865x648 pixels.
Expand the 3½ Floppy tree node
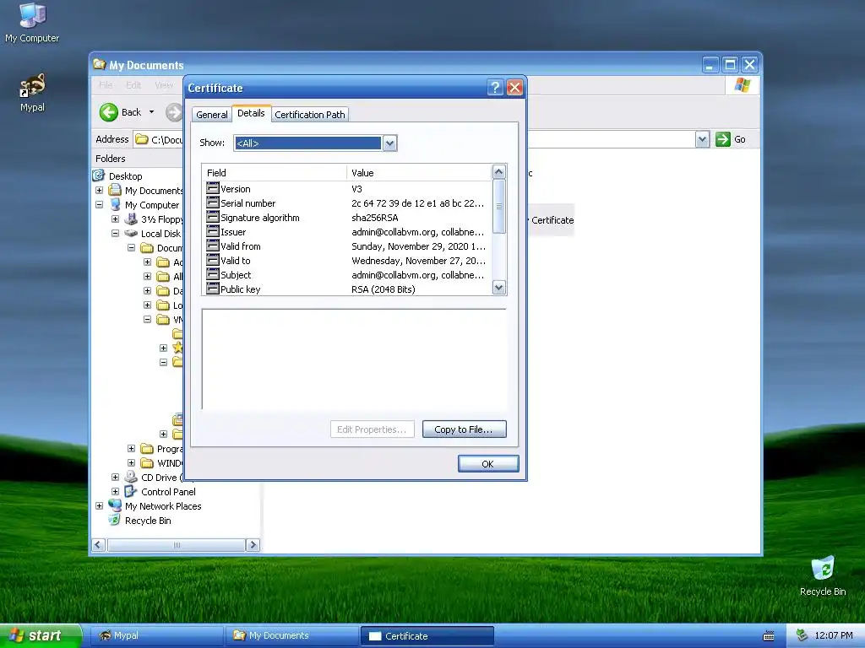pos(115,219)
